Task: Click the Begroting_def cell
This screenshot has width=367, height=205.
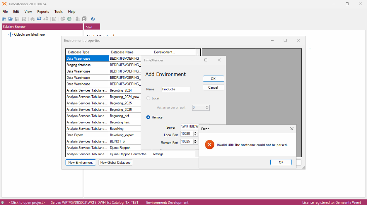Action: pyautogui.click(x=125, y=116)
